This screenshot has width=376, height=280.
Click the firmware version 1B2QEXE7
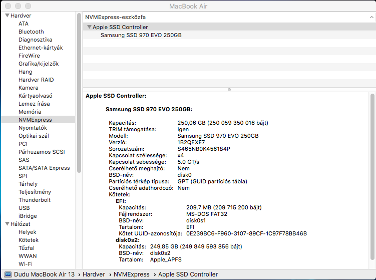191,142
